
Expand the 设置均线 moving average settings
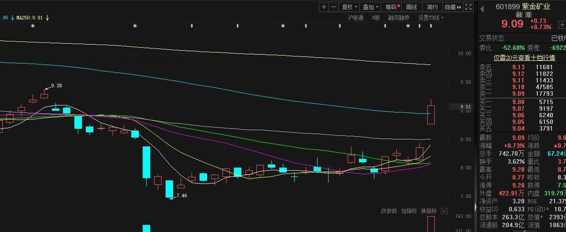point(431,17)
